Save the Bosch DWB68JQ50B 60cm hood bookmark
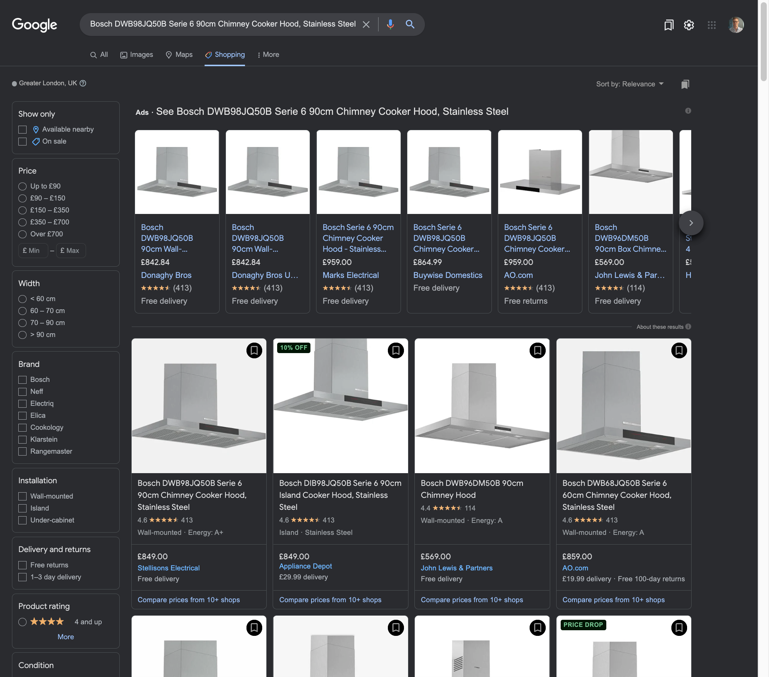769x677 pixels. pos(679,350)
